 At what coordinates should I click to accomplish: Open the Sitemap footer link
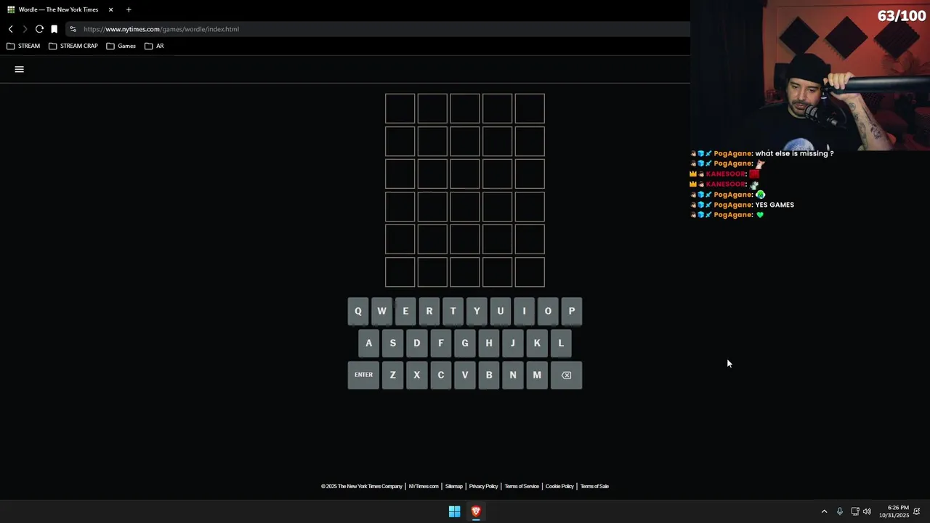tap(454, 486)
